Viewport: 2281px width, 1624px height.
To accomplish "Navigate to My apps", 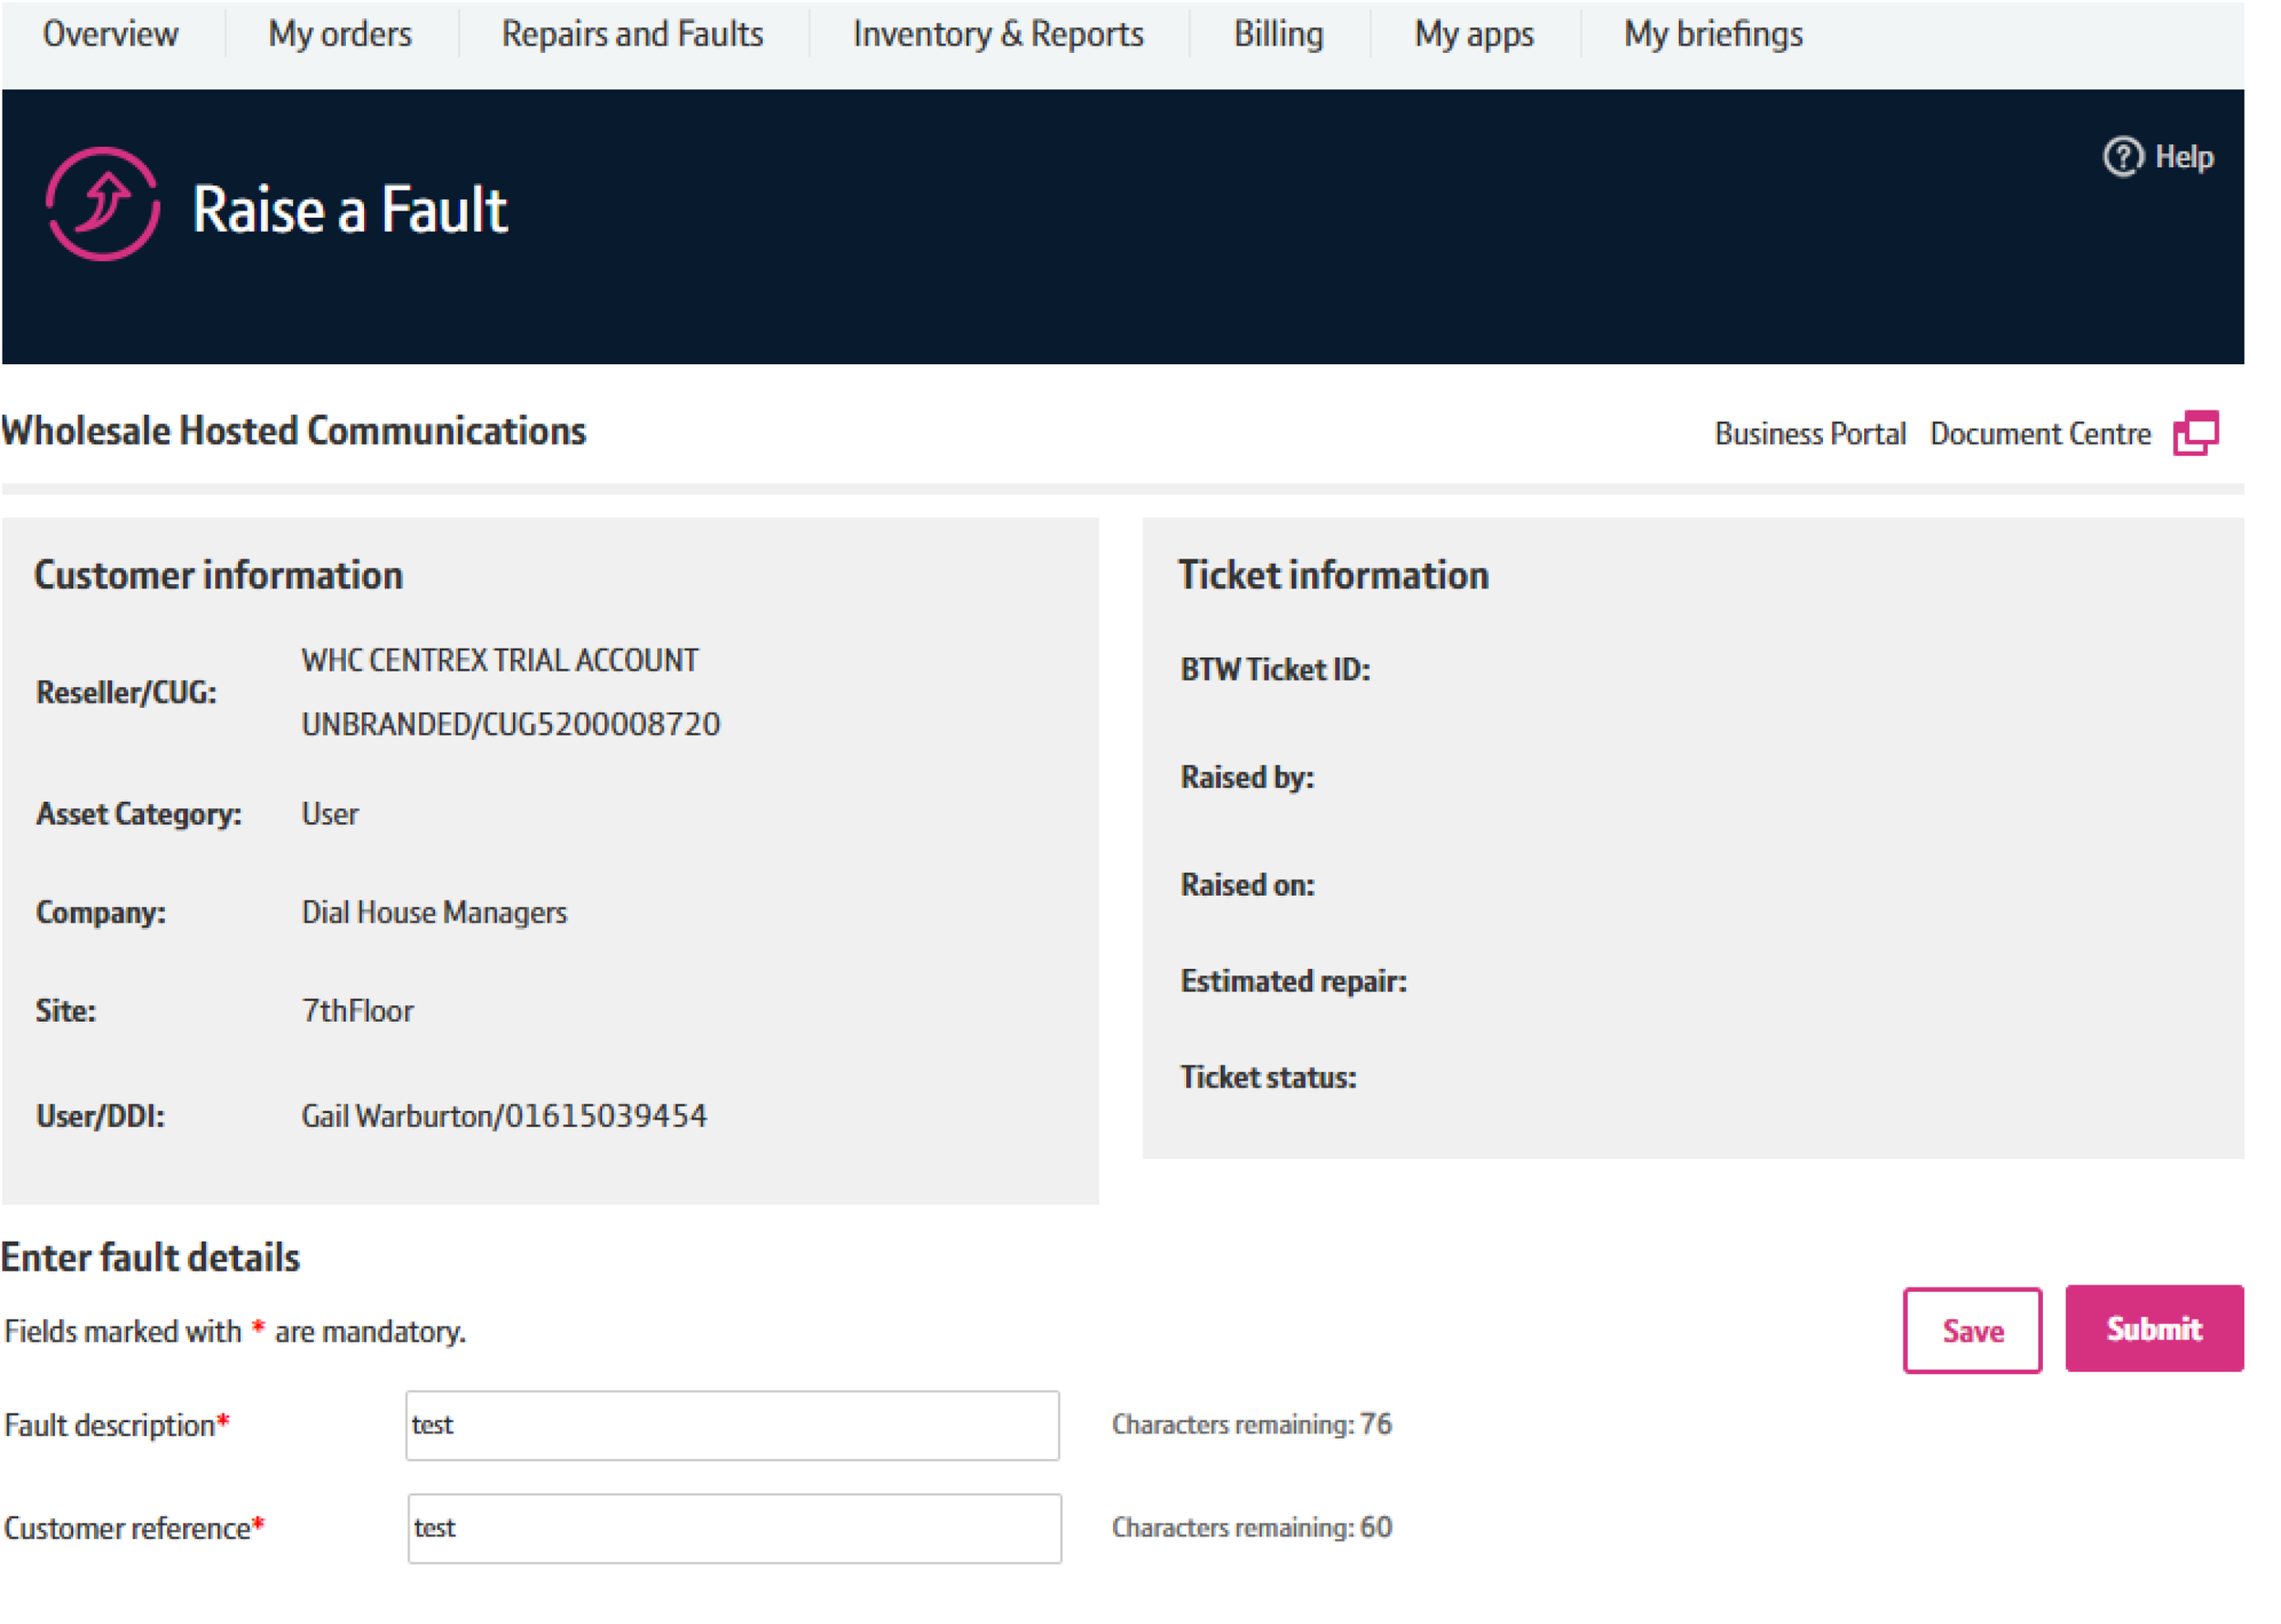I will point(1473,34).
